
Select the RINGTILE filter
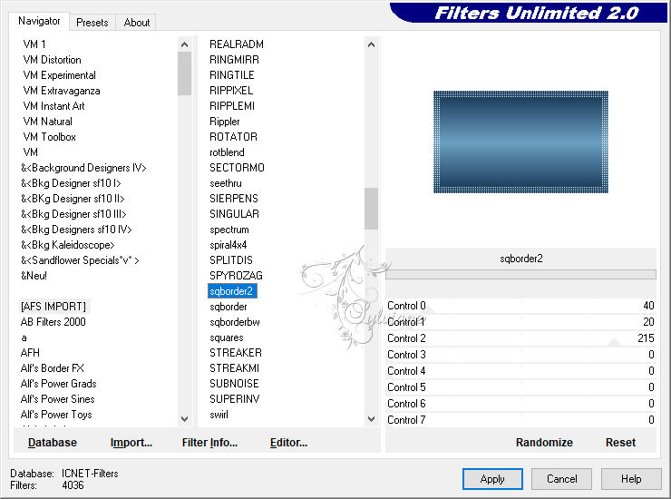coord(232,75)
